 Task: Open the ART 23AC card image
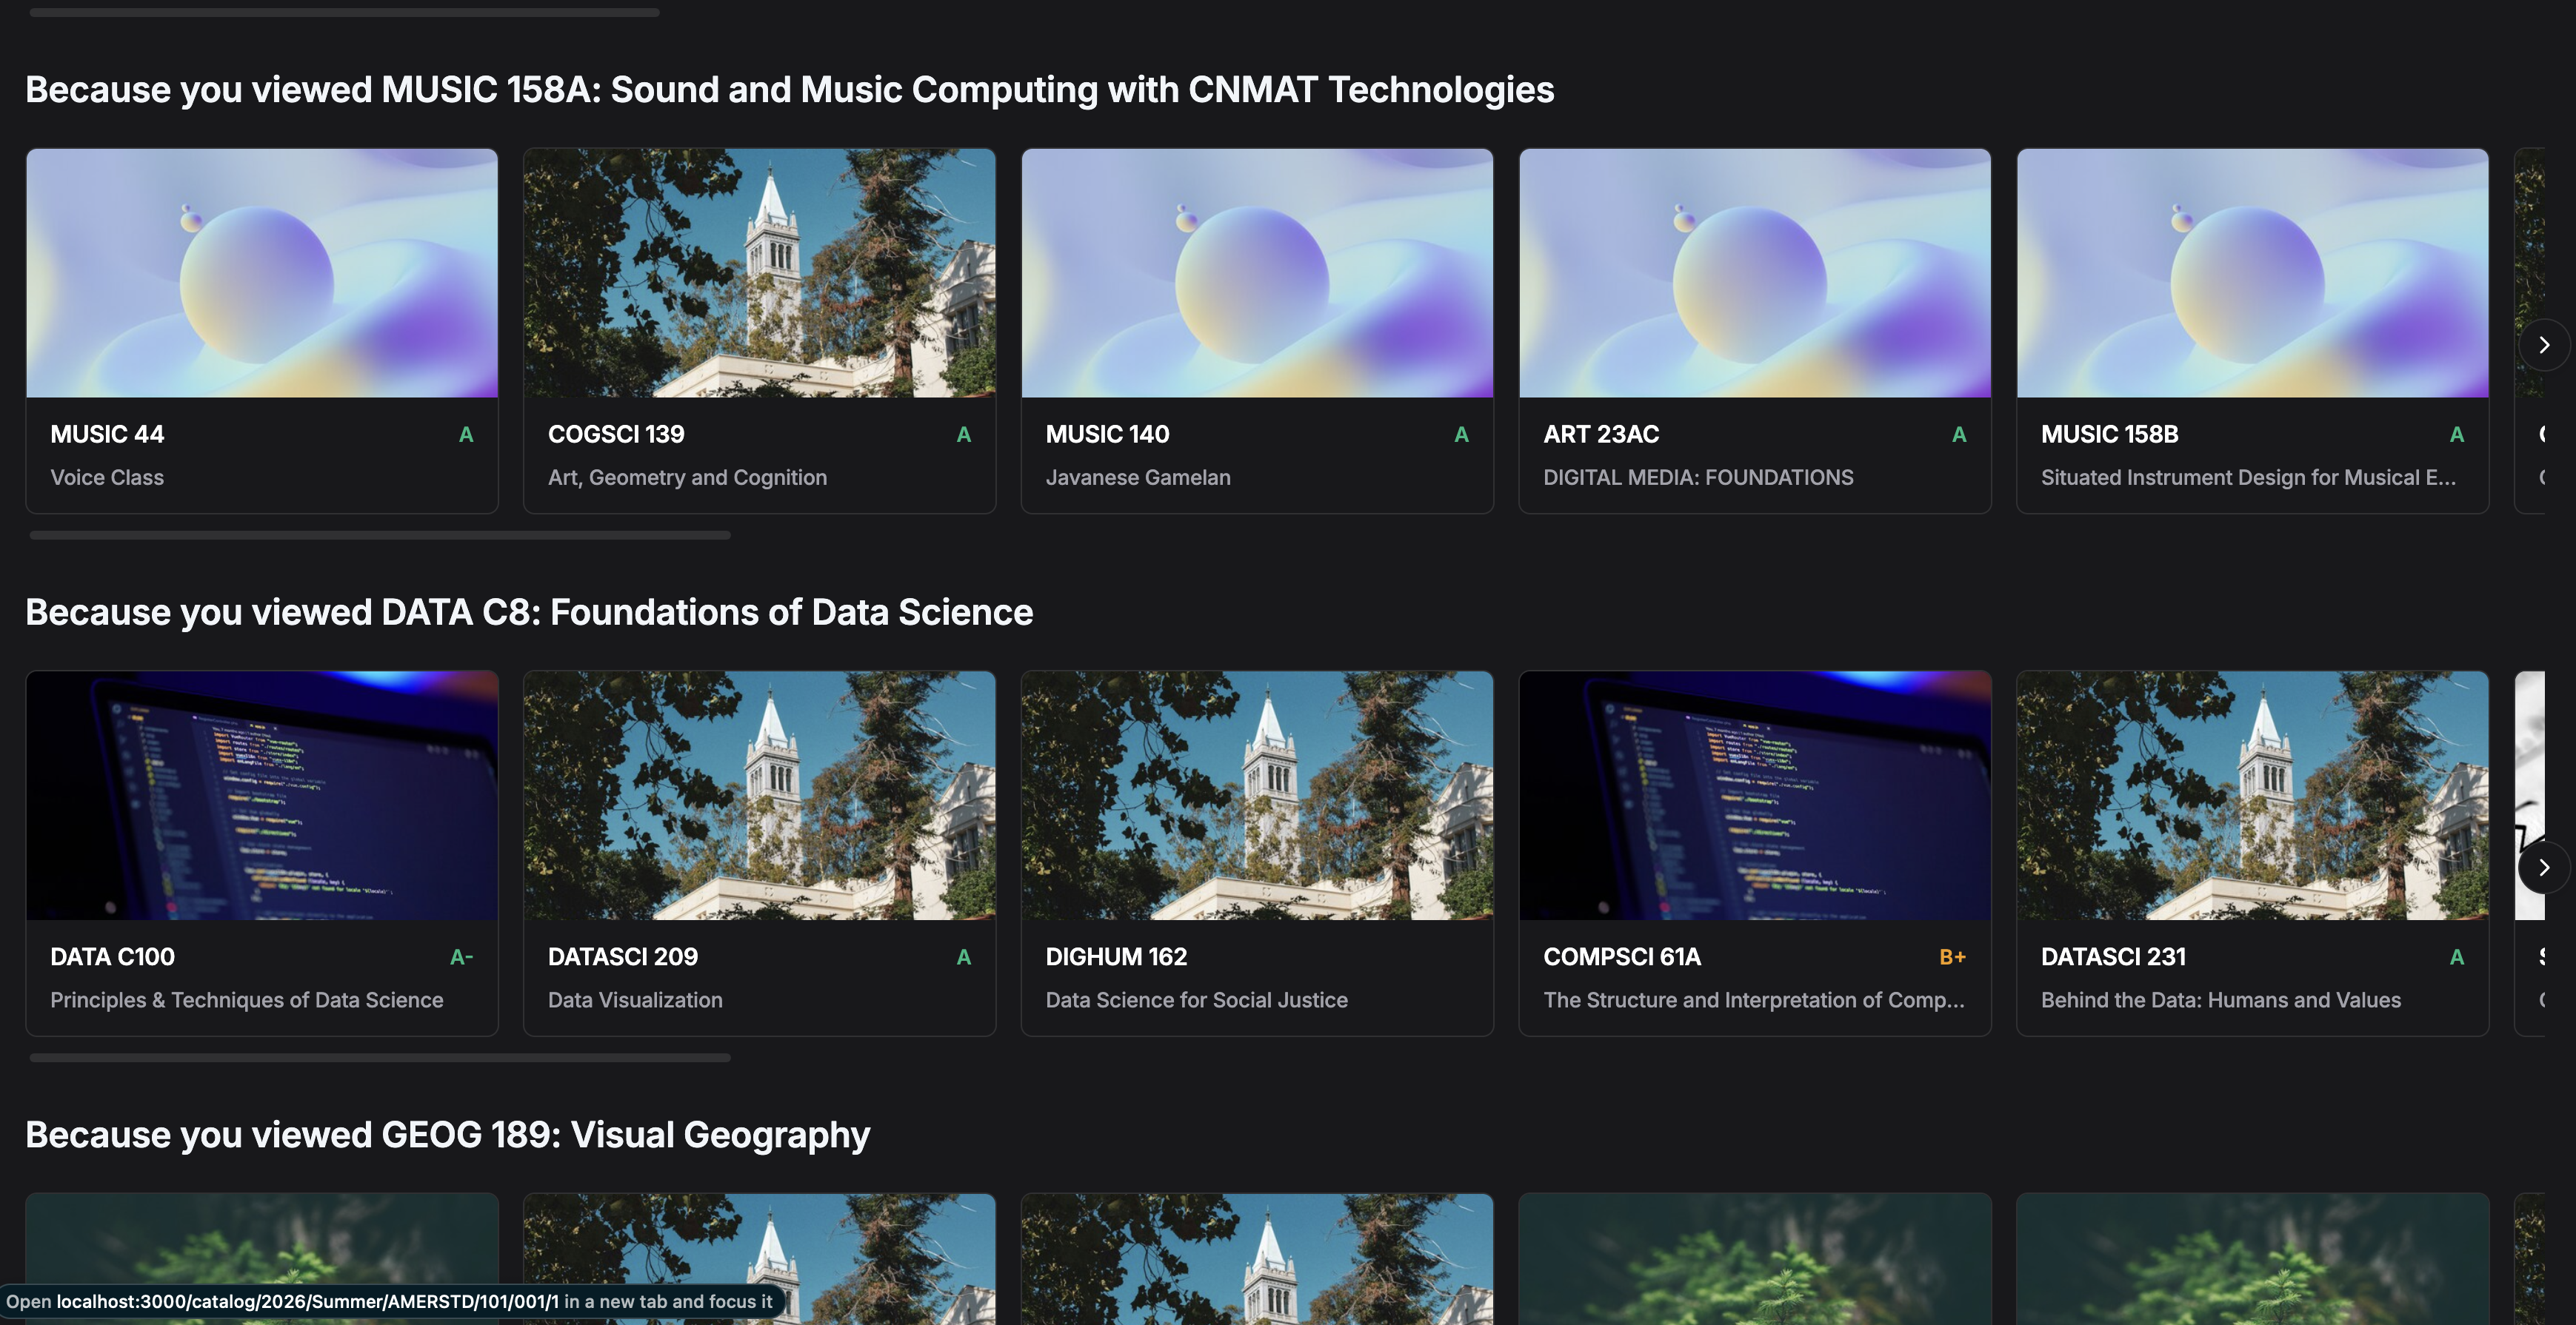pyautogui.click(x=1755, y=273)
